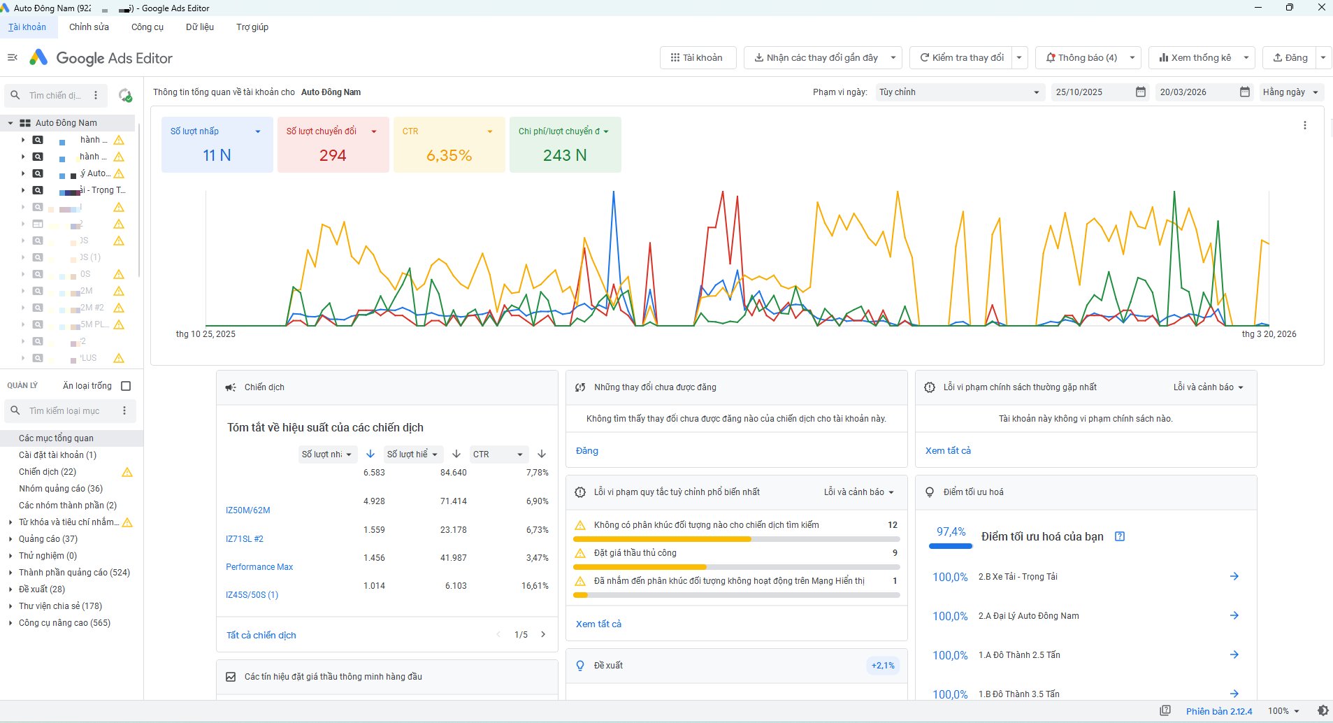Expand Quảng cáo (37) category
Image resolution: width=1333 pixels, height=723 pixels.
pos(10,539)
